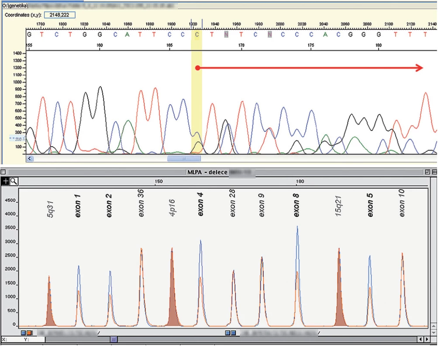Click the sequence position label 175
This screenshot has height=349, width=438.
[x=310, y=45]
